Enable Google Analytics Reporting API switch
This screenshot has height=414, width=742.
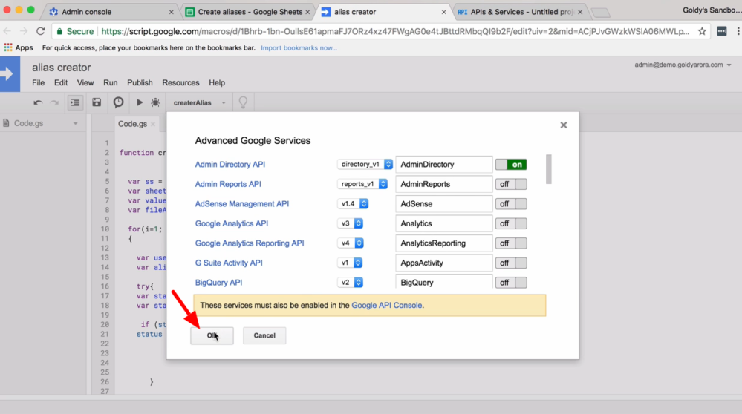click(511, 243)
